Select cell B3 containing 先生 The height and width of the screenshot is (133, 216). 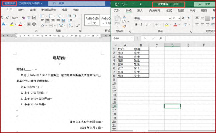click(141, 53)
